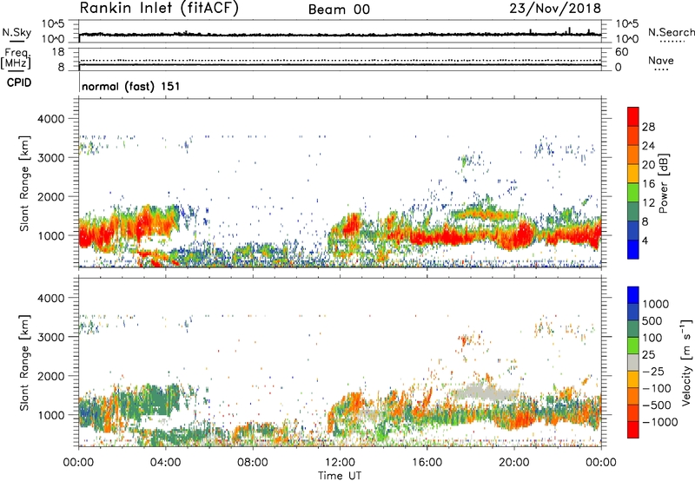This screenshot has width=695, height=481.
Task: Select the "04:00" time axis label
Action: [x=166, y=463]
